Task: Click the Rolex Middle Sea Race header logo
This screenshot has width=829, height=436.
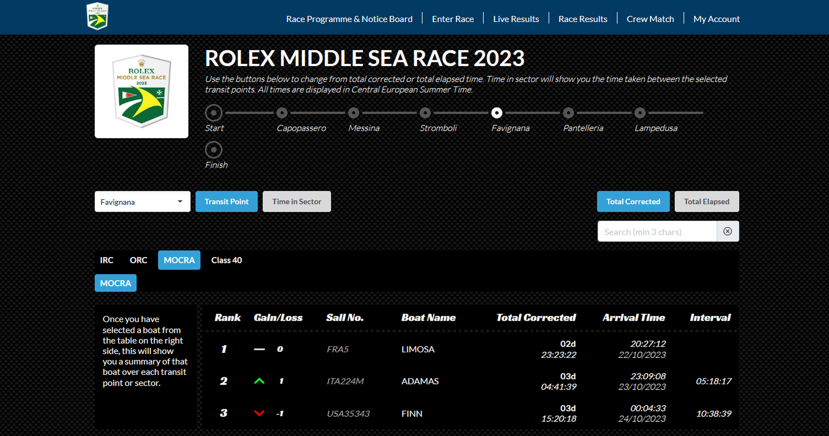Action: click(x=97, y=16)
